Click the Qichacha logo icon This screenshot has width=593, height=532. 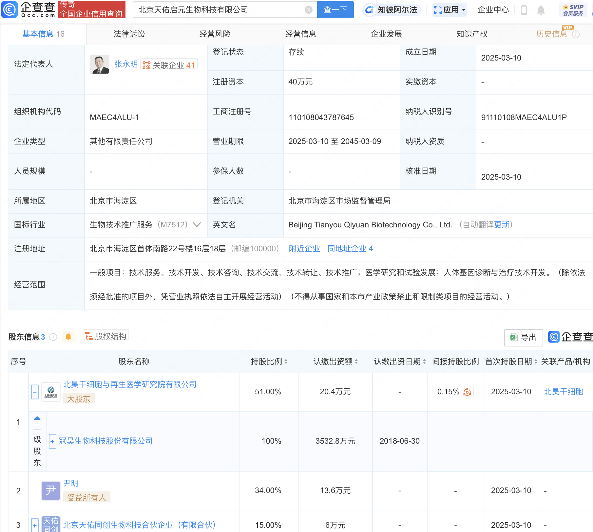(10, 9)
